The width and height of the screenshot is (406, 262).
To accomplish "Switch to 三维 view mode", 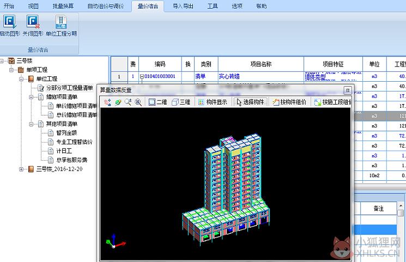I will [181, 102].
